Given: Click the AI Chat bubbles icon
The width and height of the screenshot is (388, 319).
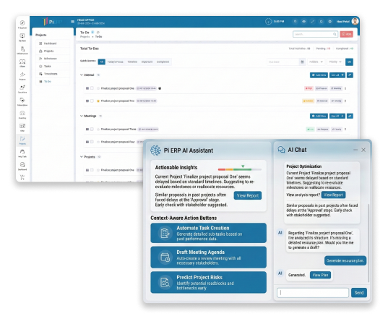Looking at the screenshot, I should pyautogui.click(x=281, y=150).
